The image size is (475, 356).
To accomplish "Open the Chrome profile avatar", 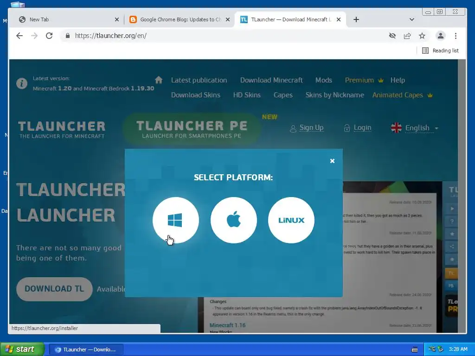I will pos(441,36).
